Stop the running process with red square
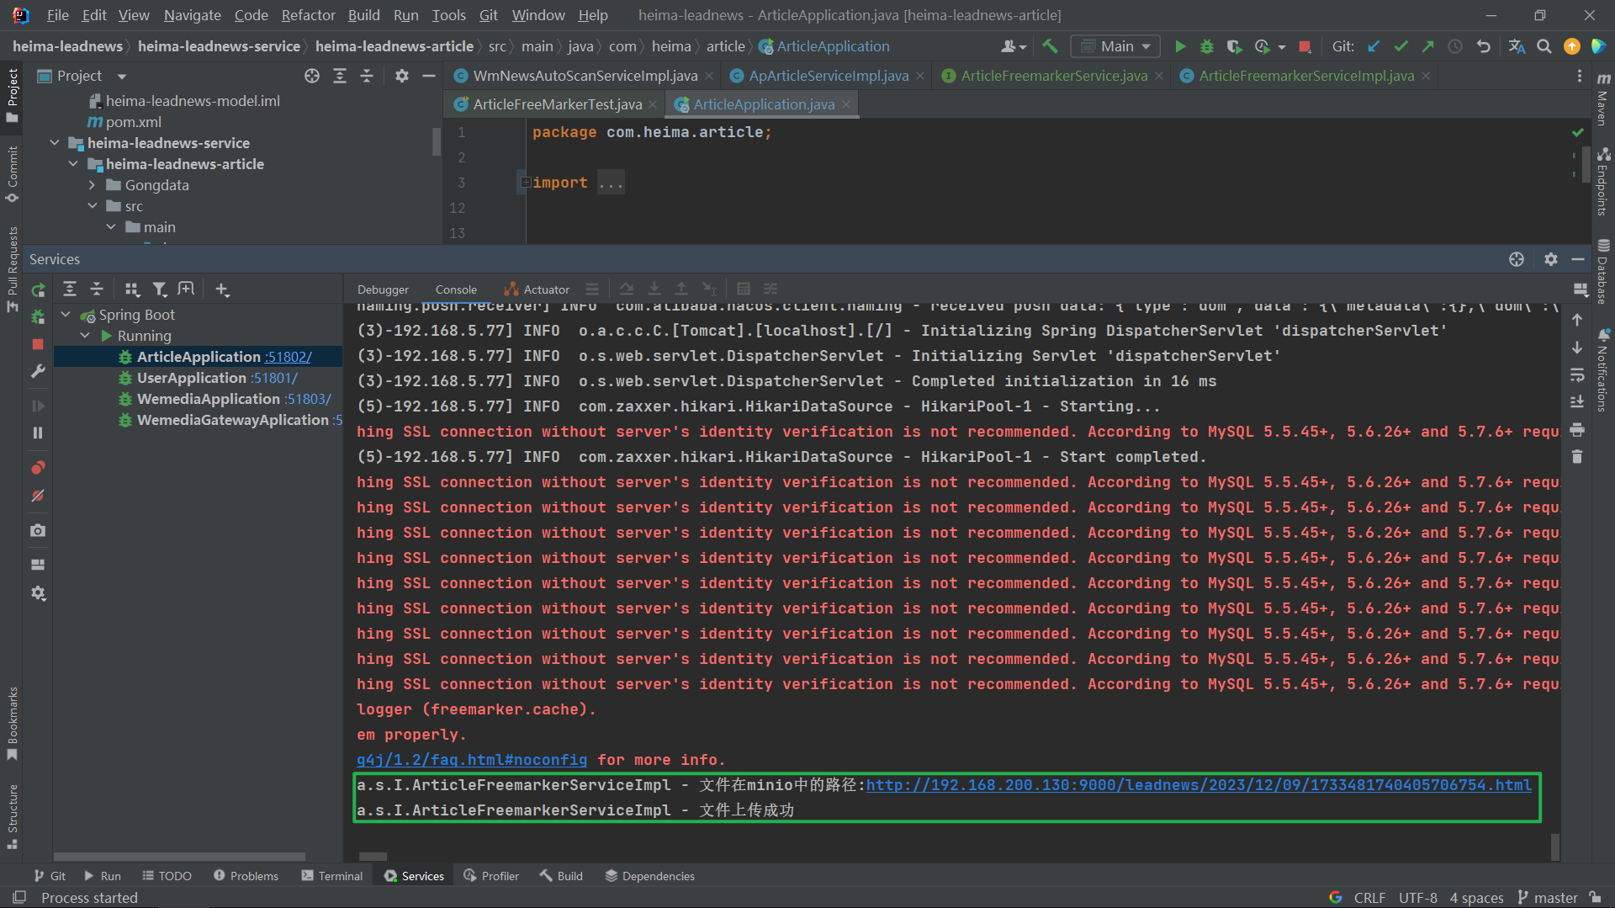Viewport: 1615px width, 908px height. pyautogui.click(x=1305, y=46)
